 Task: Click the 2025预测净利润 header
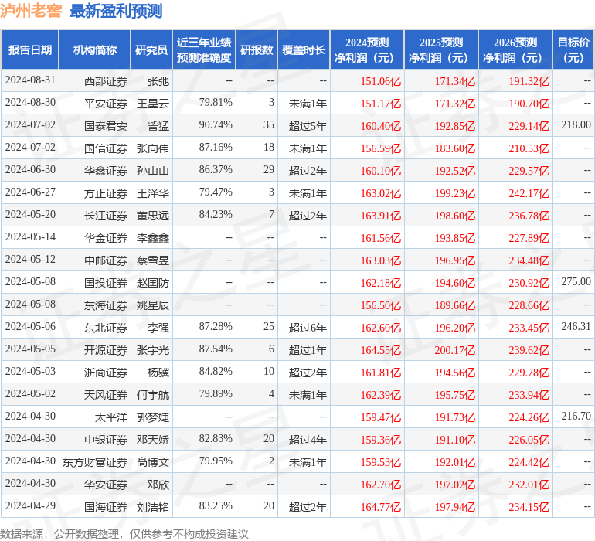(x=441, y=49)
